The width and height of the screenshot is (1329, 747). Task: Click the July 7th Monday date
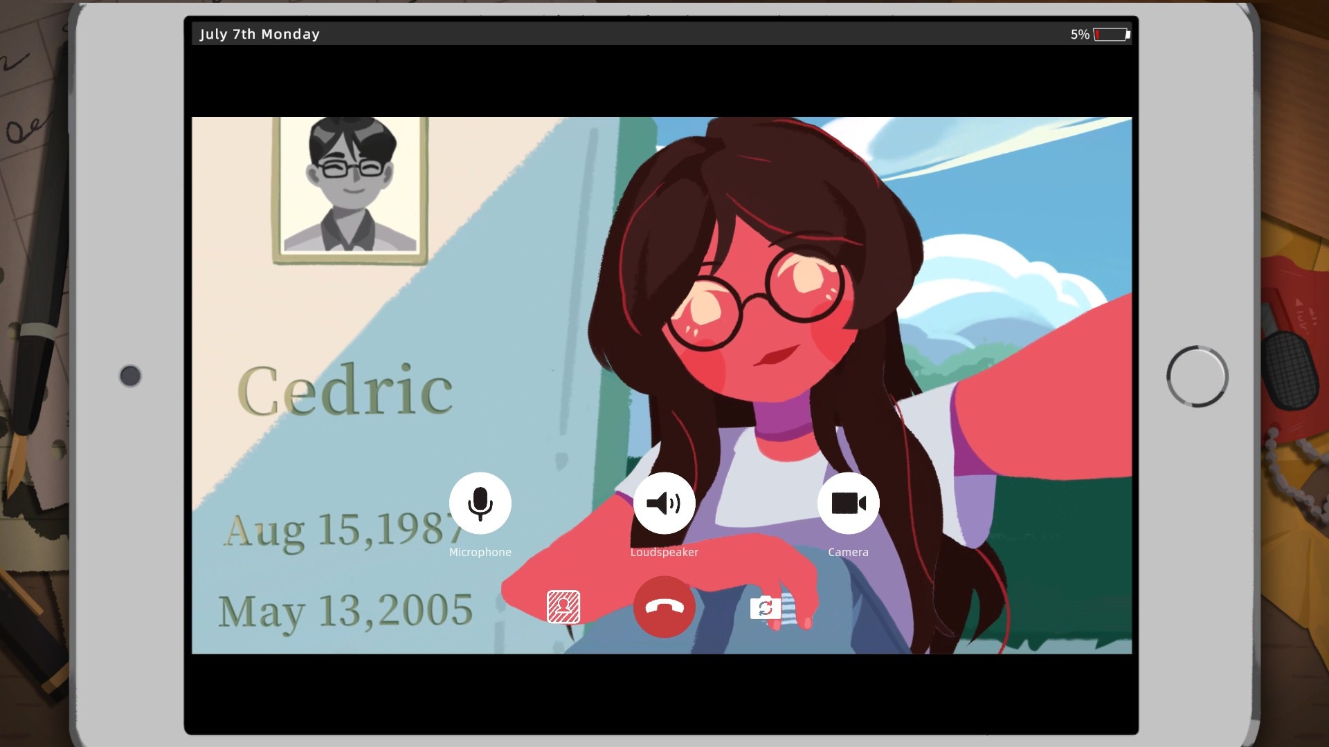(x=260, y=34)
